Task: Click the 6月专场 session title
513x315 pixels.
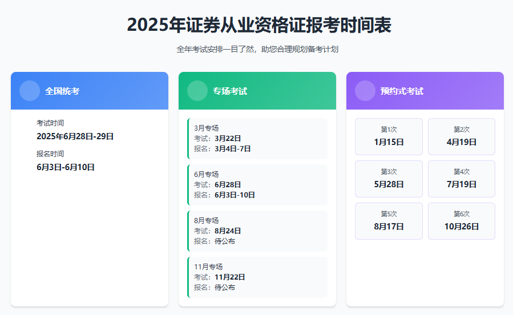Action: 206,175
